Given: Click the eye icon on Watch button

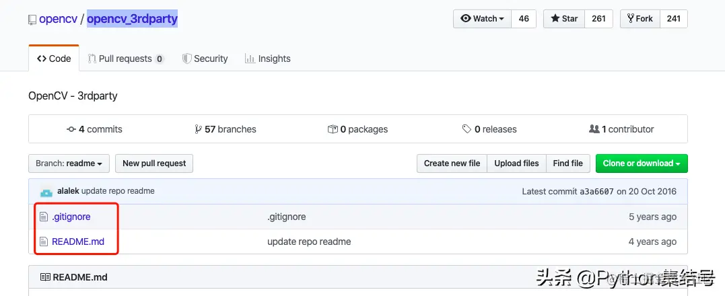Looking at the screenshot, I should pyautogui.click(x=466, y=18).
